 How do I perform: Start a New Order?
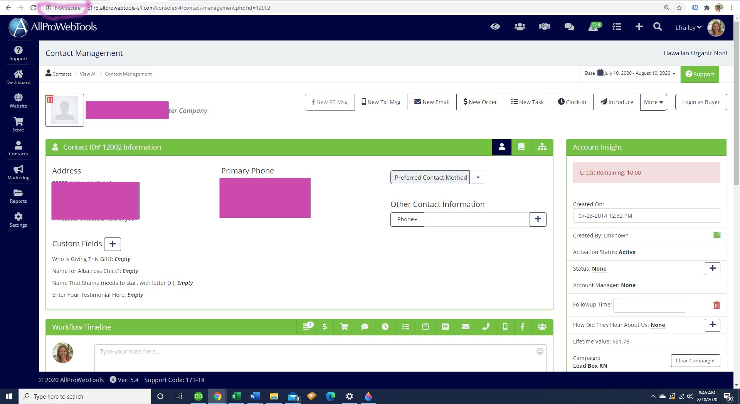(x=480, y=102)
